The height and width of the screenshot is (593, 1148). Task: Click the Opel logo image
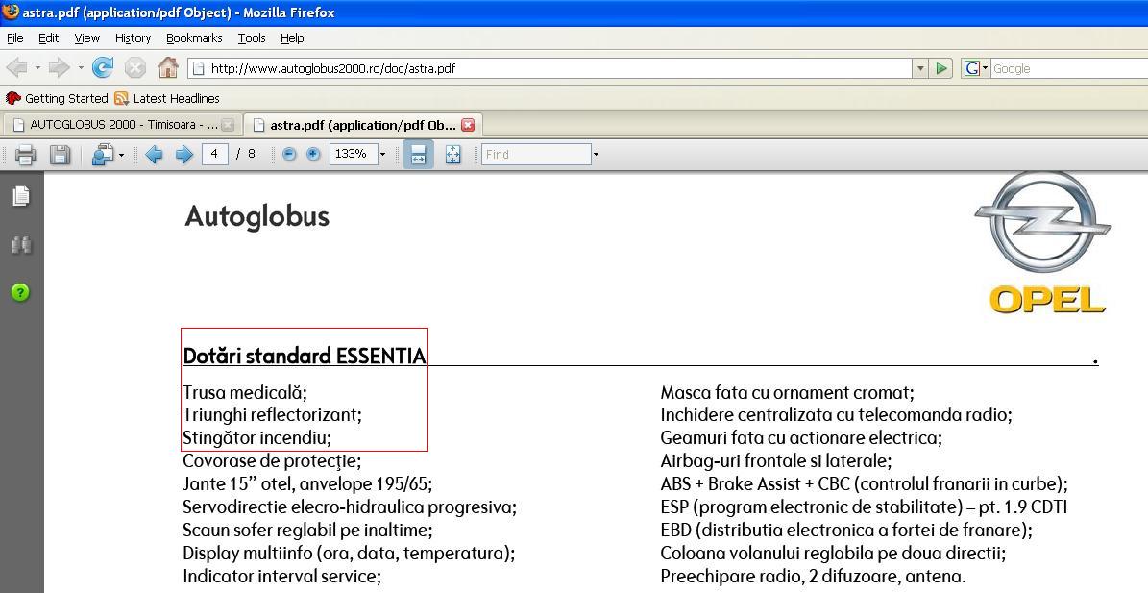pyautogui.click(x=1042, y=243)
